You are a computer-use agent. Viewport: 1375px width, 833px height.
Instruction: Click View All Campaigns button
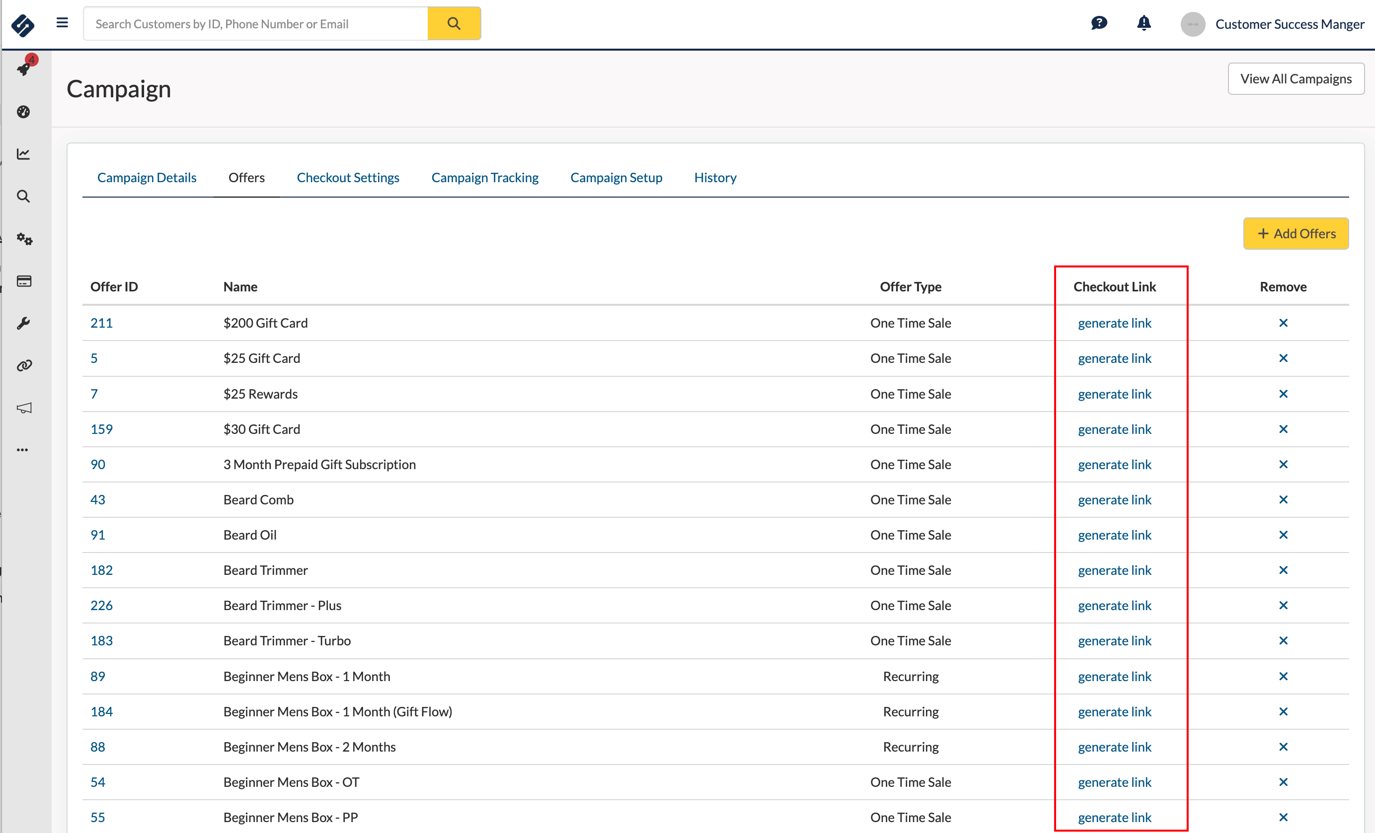1297,77
